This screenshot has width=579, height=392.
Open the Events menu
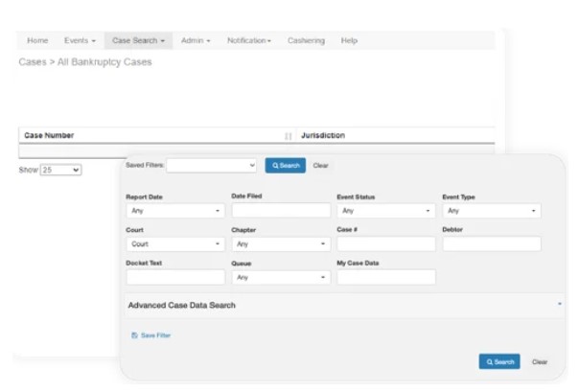80,41
